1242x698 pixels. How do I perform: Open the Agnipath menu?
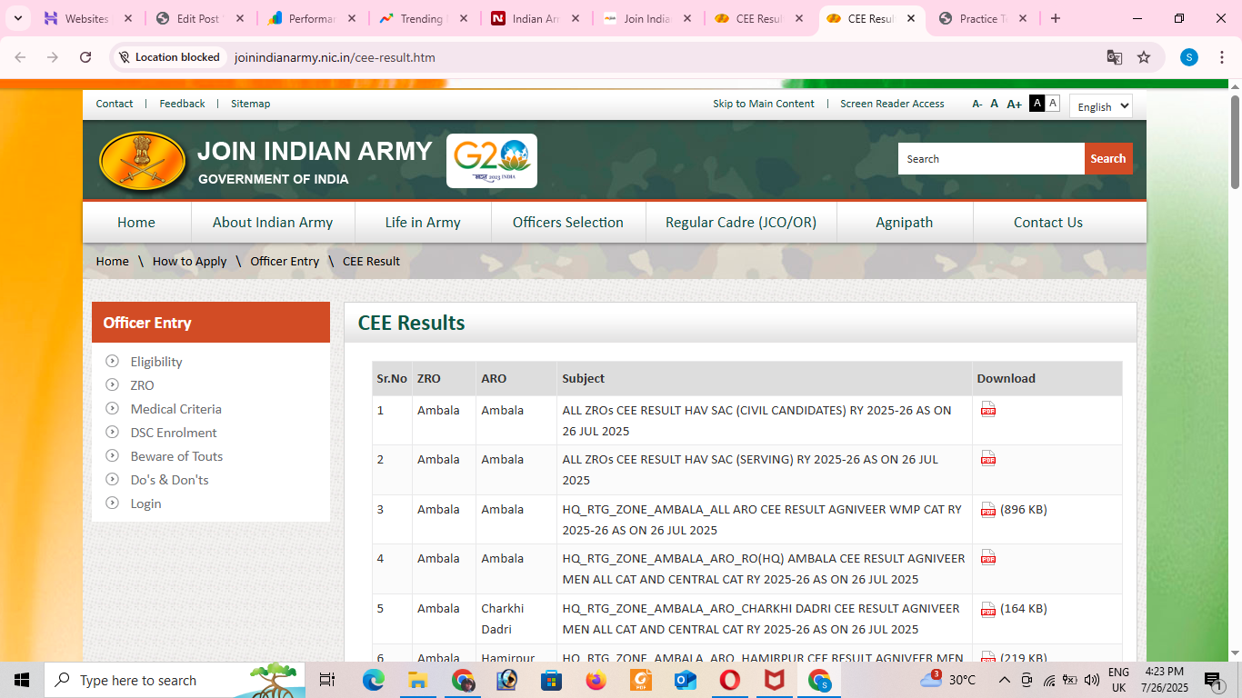click(x=905, y=222)
